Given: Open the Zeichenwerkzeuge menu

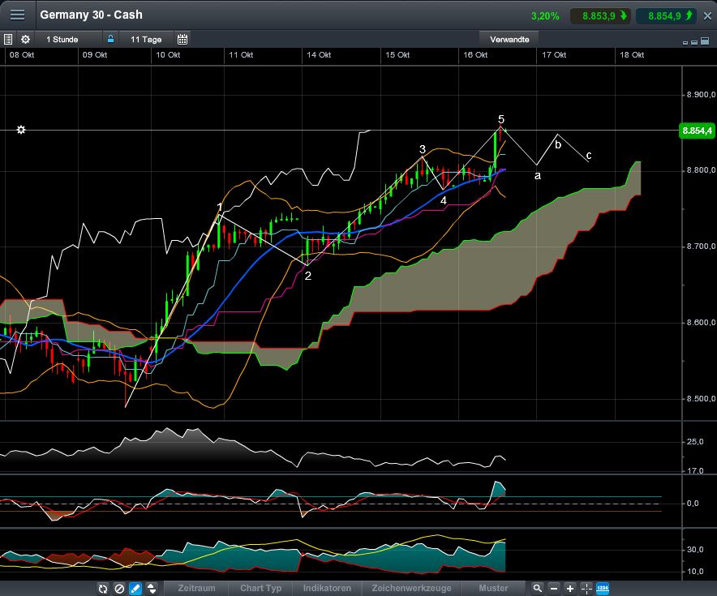Looking at the screenshot, I should [411, 588].
